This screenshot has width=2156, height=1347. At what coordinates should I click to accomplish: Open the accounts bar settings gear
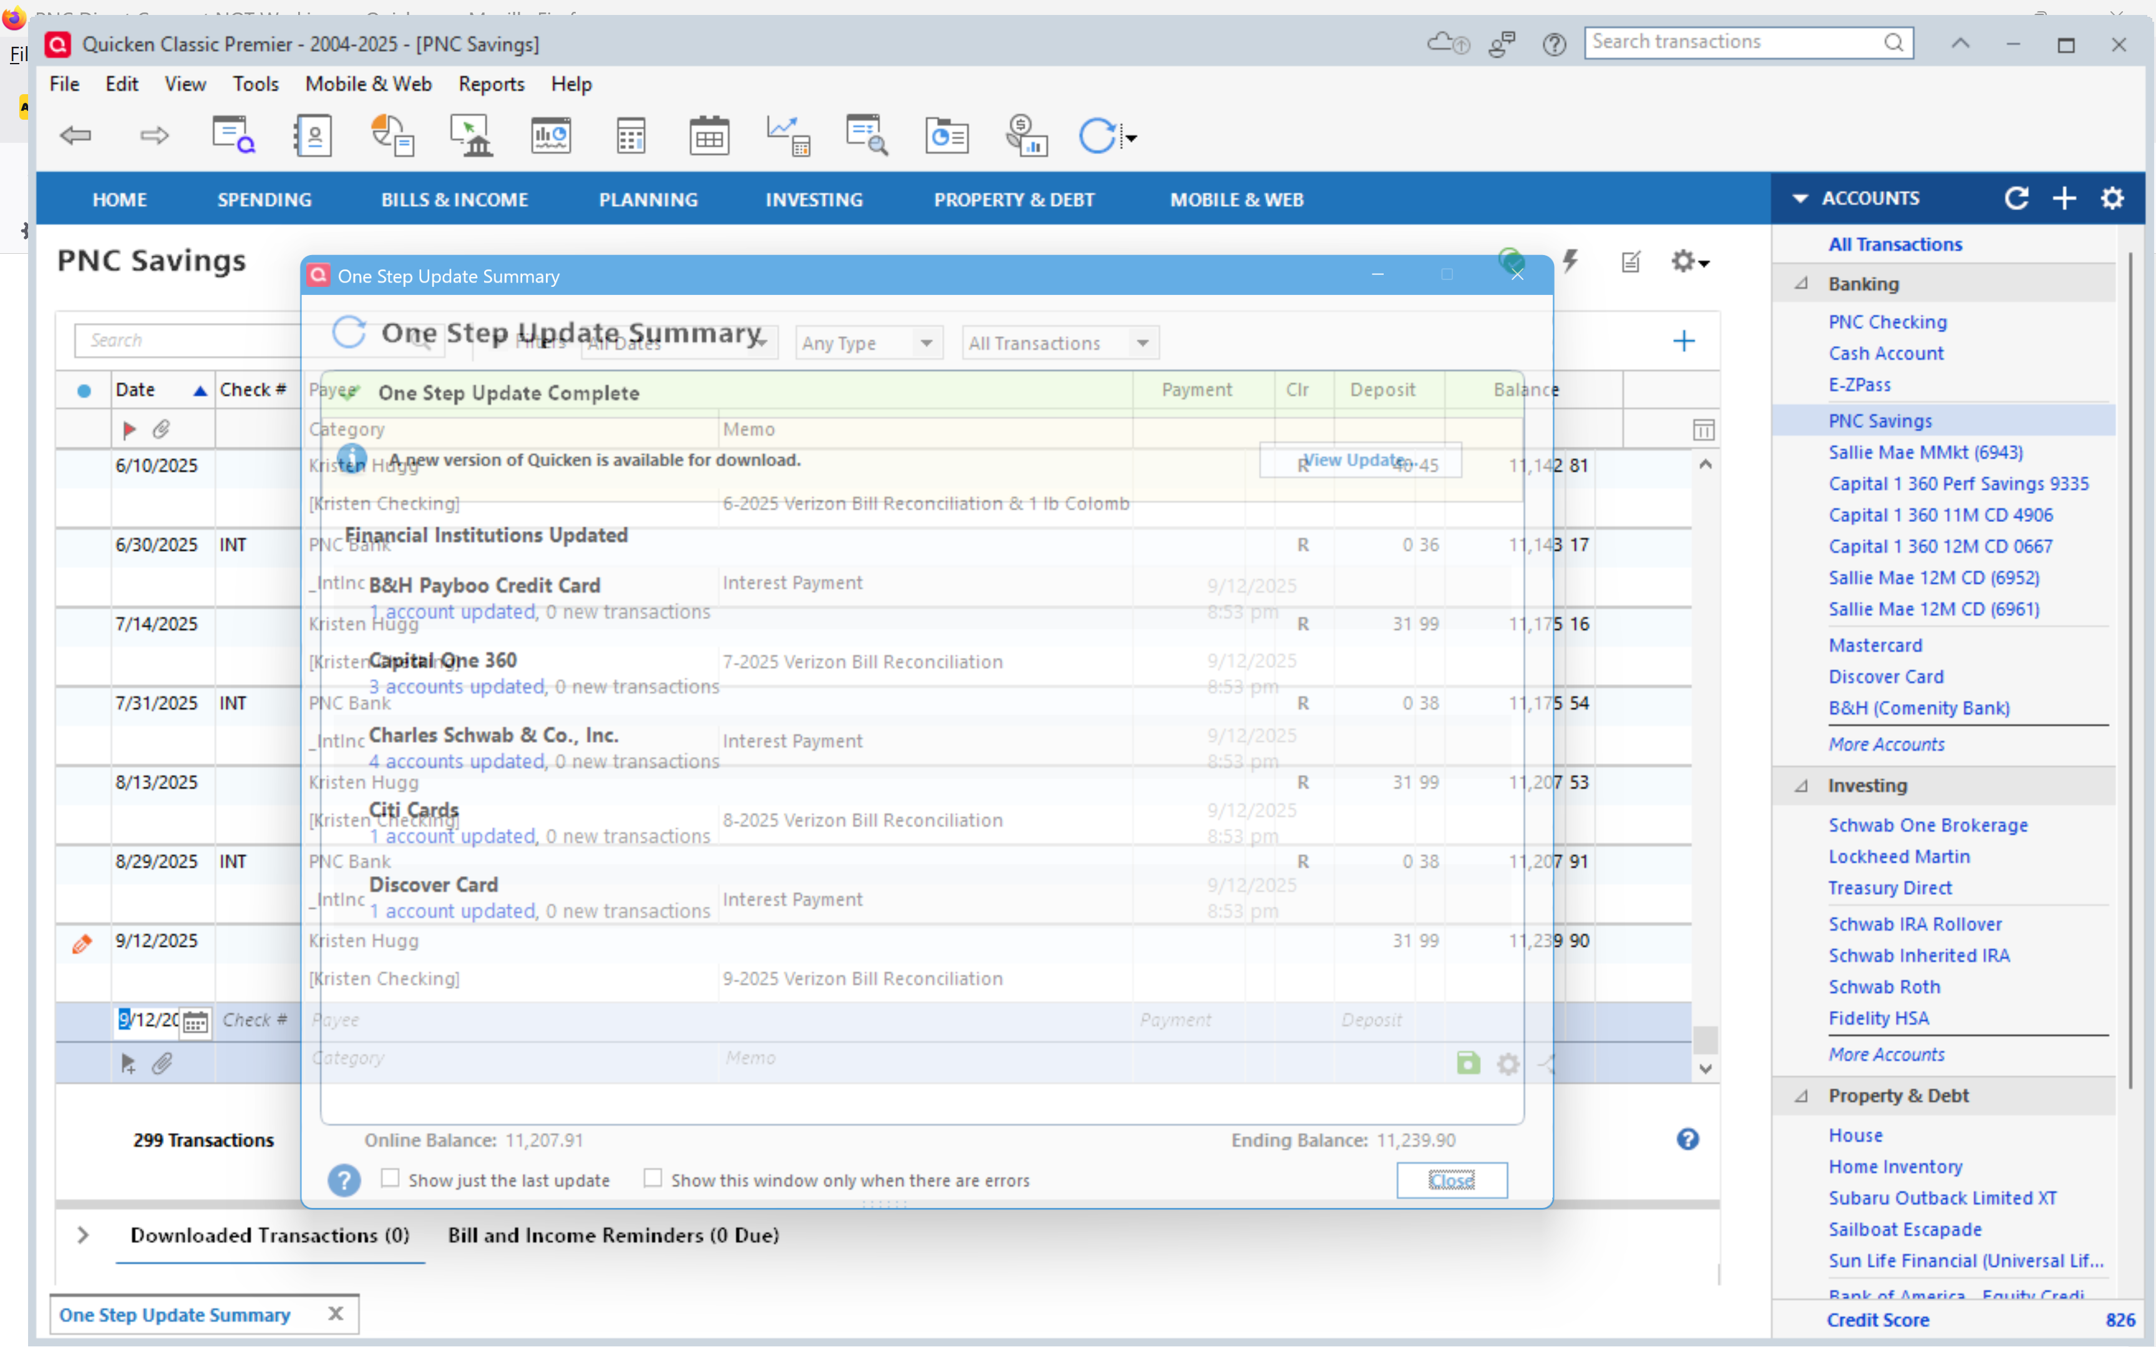2112,199
